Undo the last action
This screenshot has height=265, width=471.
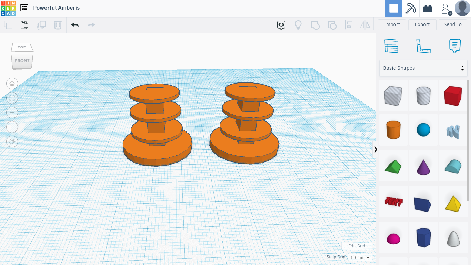tap(75, 25)
